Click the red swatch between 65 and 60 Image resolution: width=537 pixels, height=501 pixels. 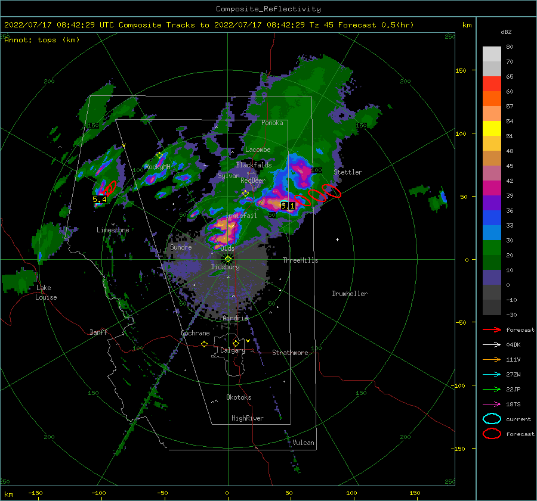(492, 84)
